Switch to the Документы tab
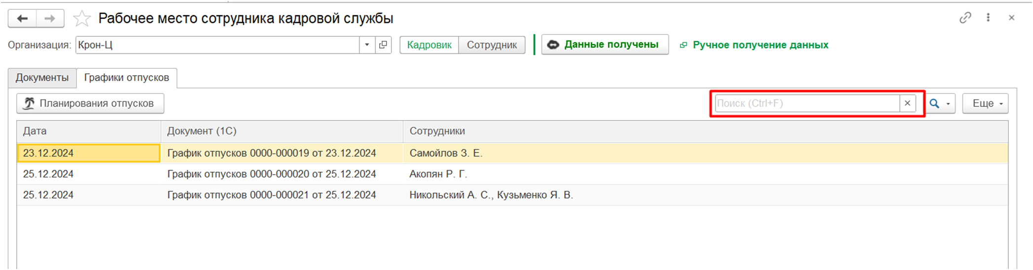The height and width of the screenshot is (270, 1033). [x=42, y=78]
